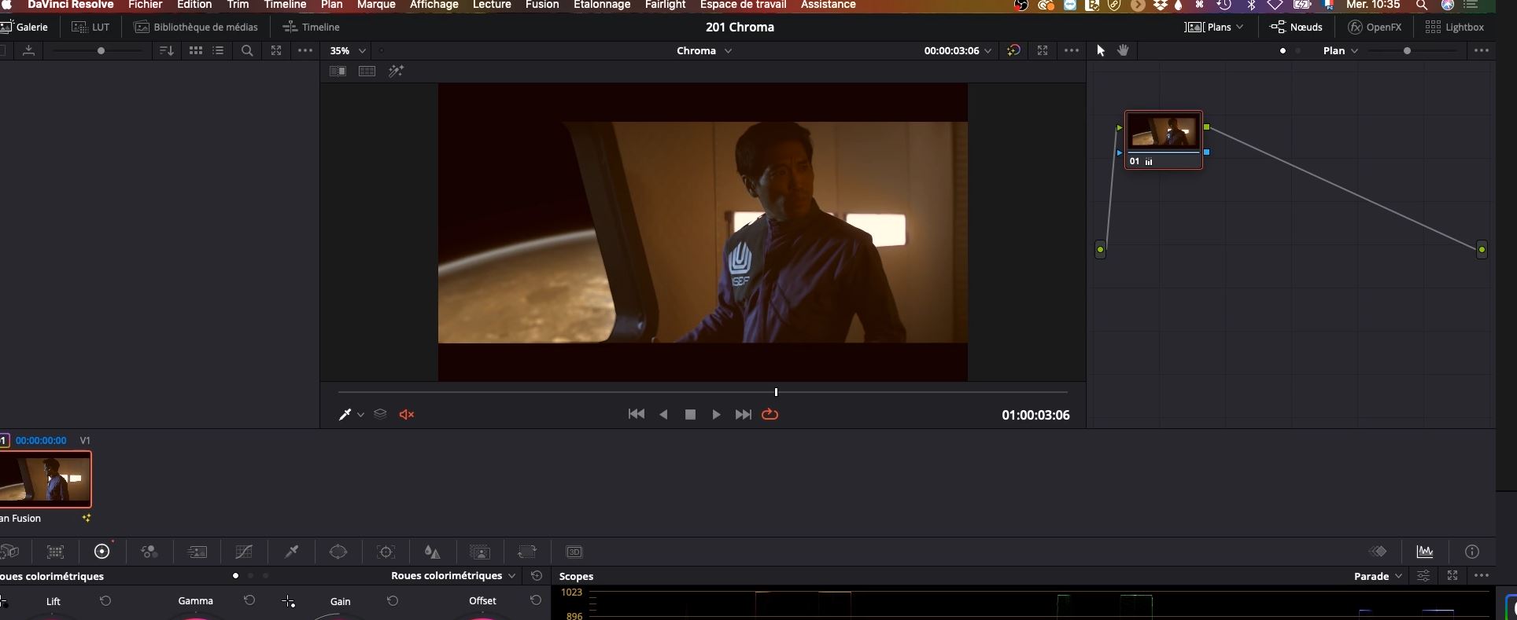Click the magic wand highlight icon
The image size is (1517, 620).
pyautogui.click(x=397, y=72)
